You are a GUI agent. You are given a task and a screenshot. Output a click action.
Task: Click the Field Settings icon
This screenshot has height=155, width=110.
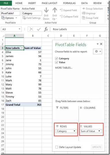[x=24, y=18]
